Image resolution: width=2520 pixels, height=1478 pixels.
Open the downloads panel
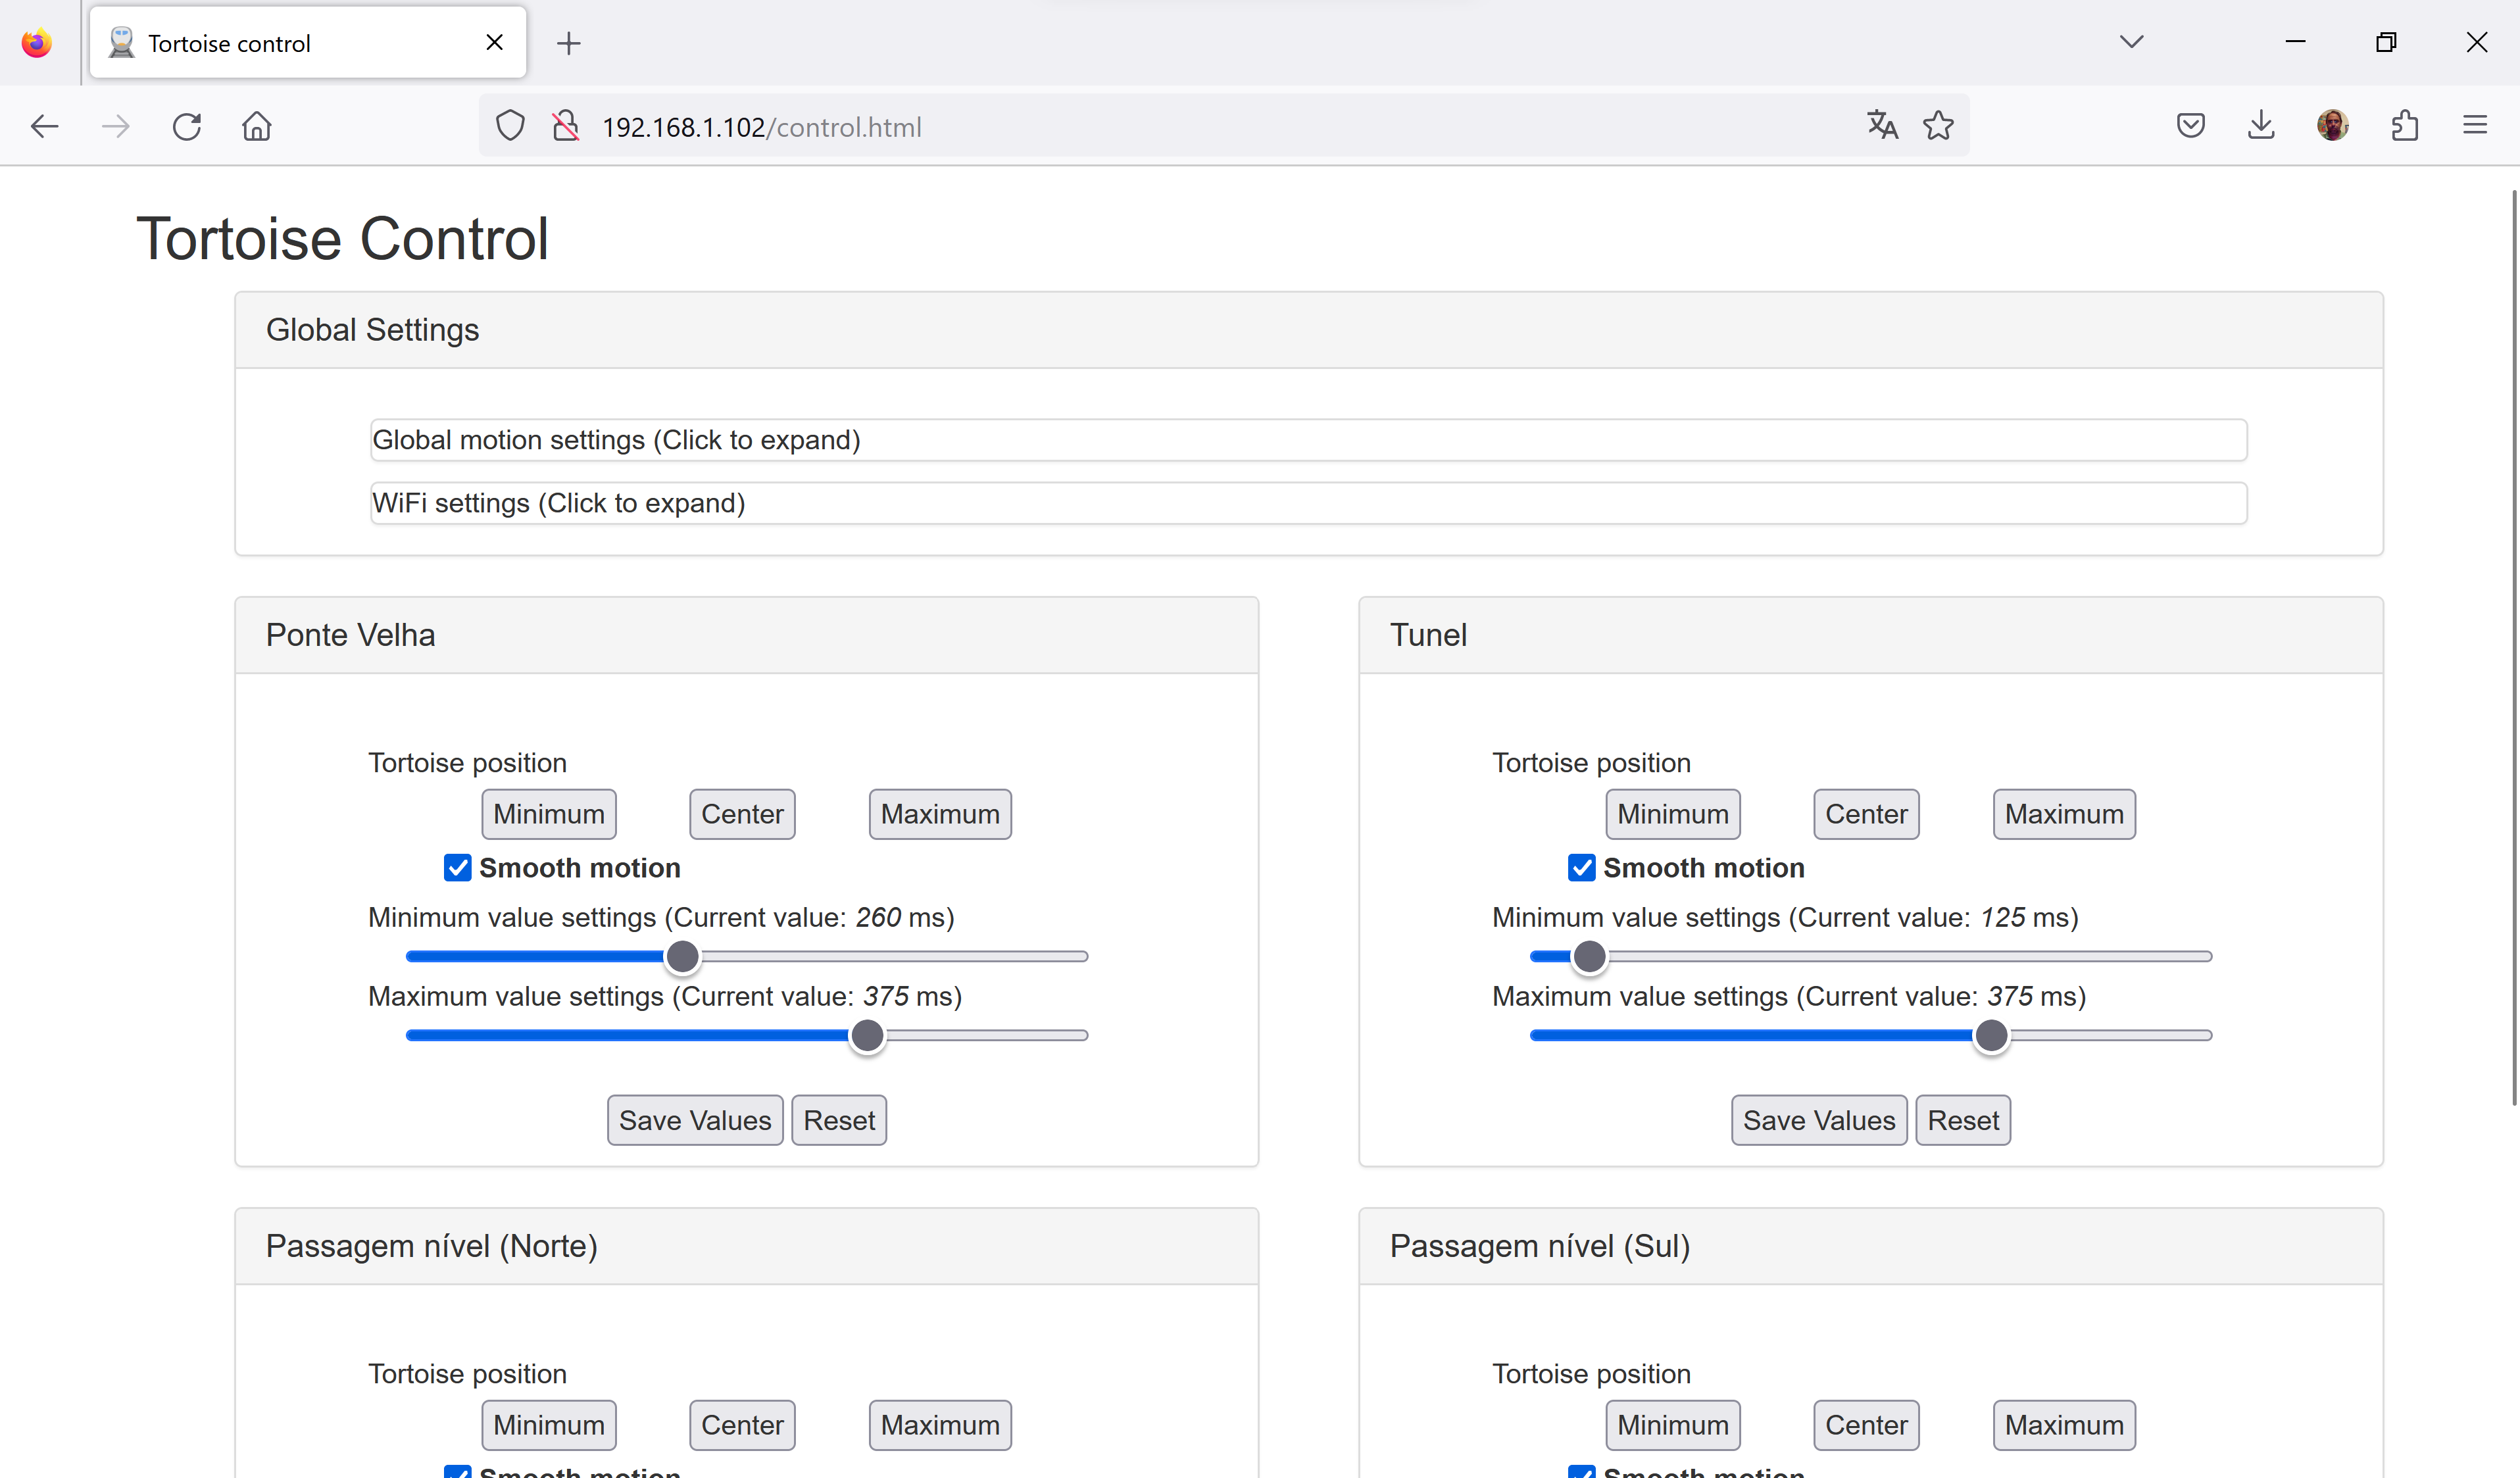2261,126
